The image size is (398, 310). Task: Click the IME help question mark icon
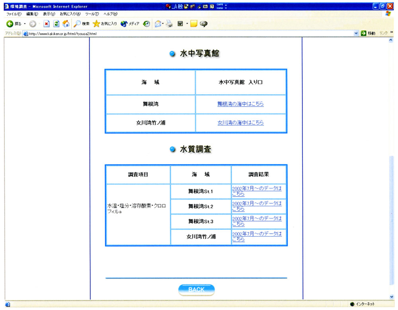[x=212, y=7]
